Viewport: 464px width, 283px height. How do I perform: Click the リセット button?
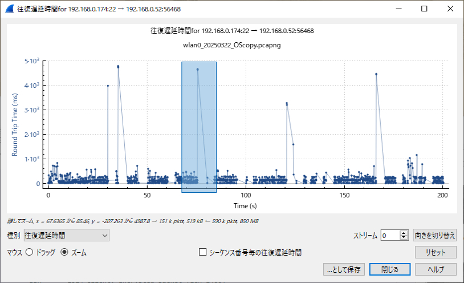(435, 253)
